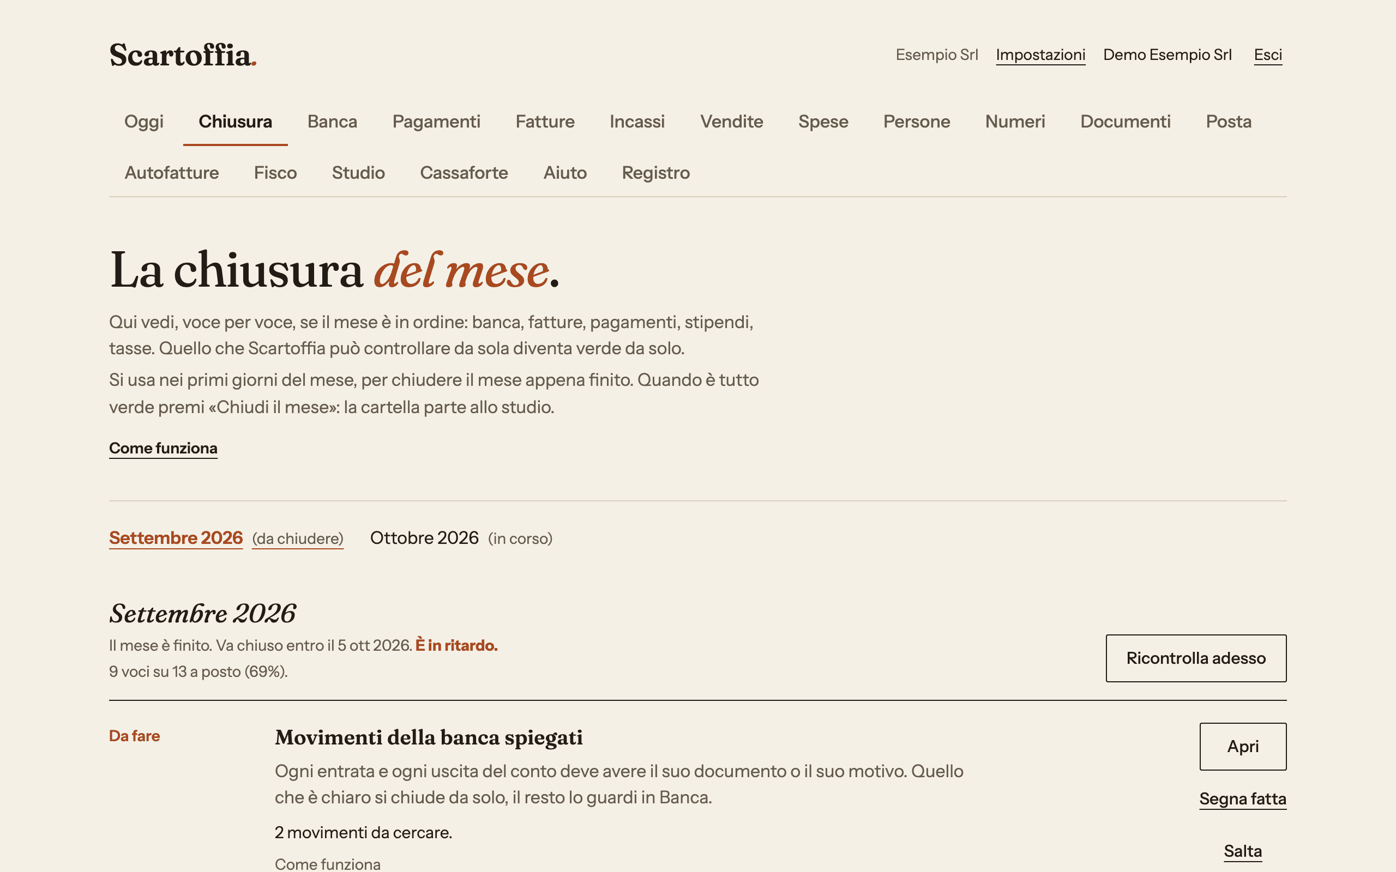Screen dimensions: 1396x872
Task: Click the 'Movimenti della banca spiegati' heading
Action: point(429,737)
